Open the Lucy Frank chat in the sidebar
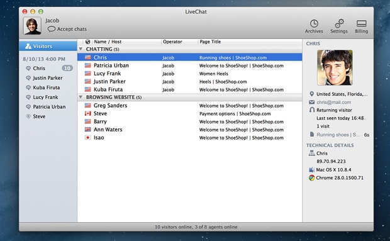The width and height of the screenshot is (390, 241). [45, 97]
